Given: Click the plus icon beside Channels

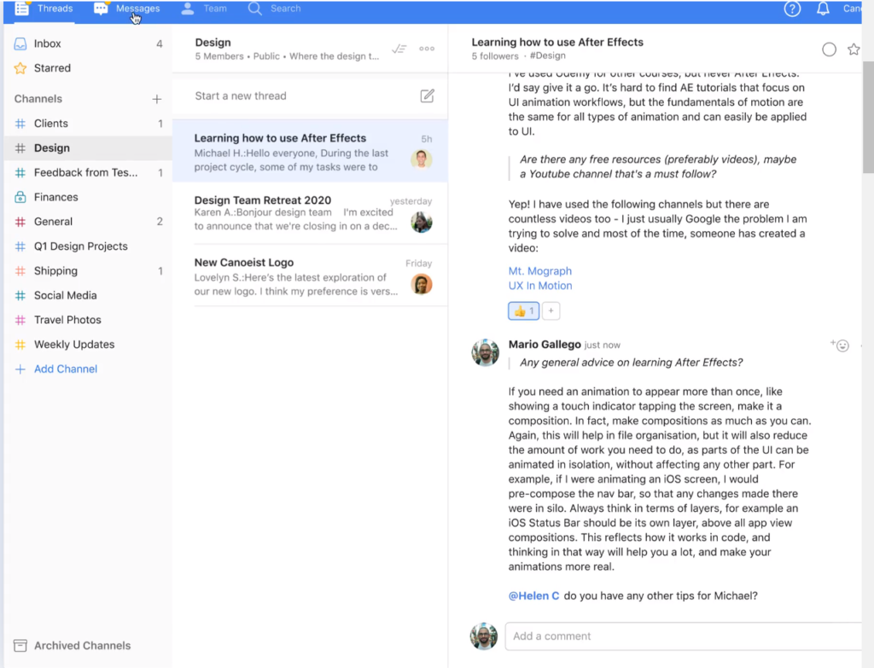Looking at the screenshot, I should (157, 99).
